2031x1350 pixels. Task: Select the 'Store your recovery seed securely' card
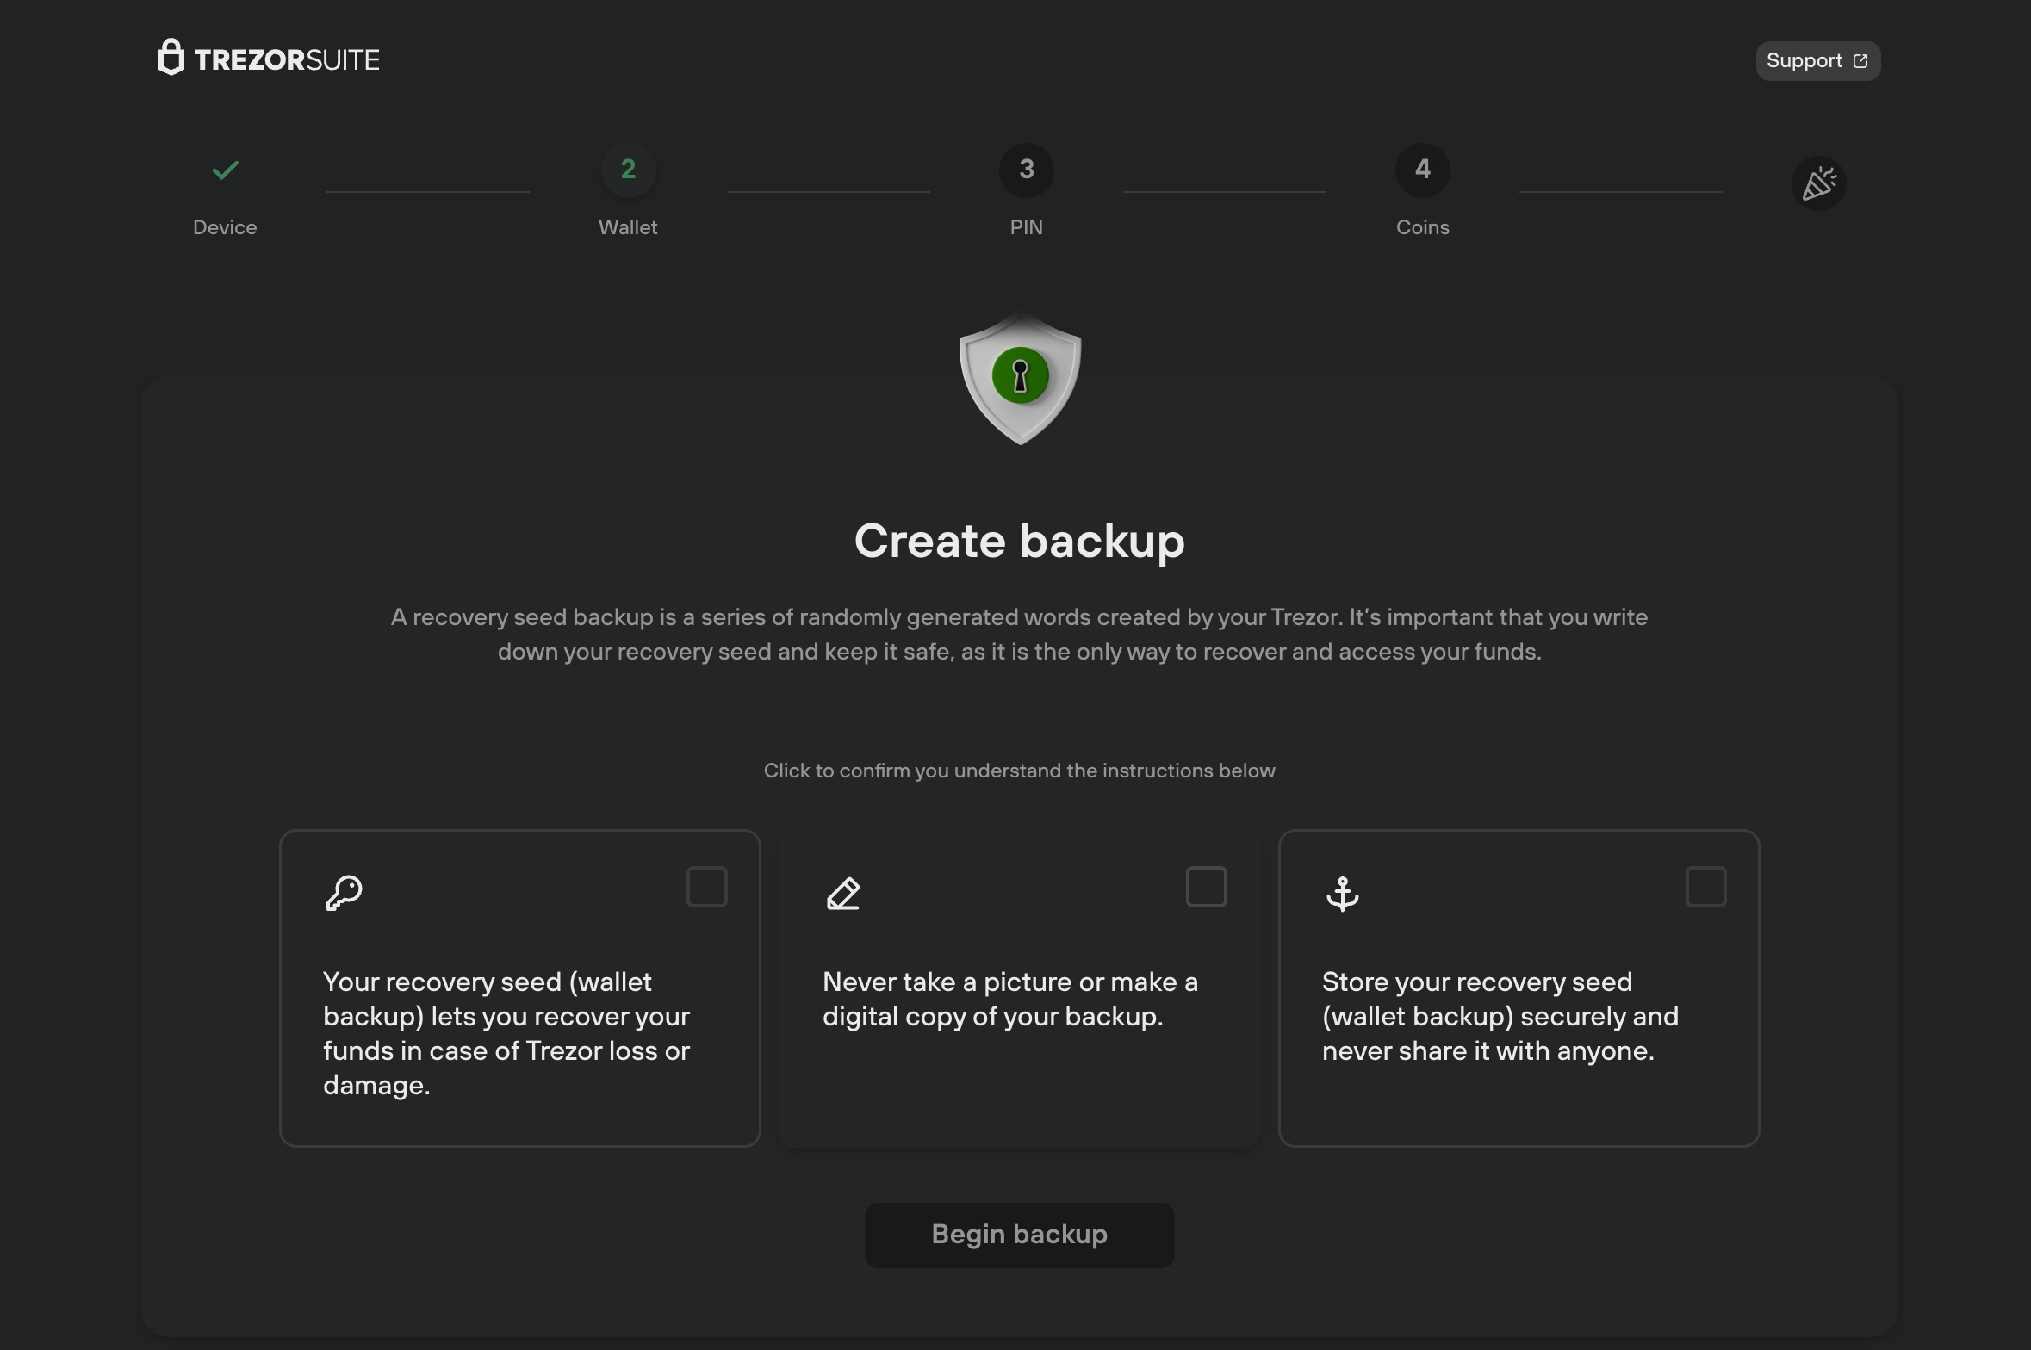1519,988
